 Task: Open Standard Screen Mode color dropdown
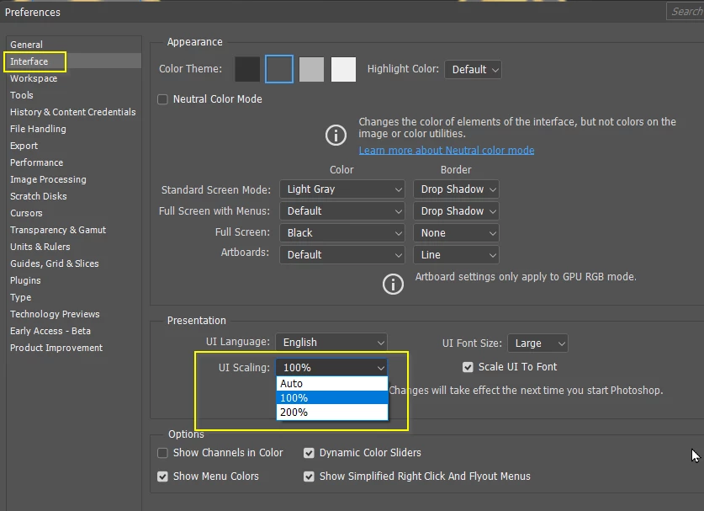342,189
